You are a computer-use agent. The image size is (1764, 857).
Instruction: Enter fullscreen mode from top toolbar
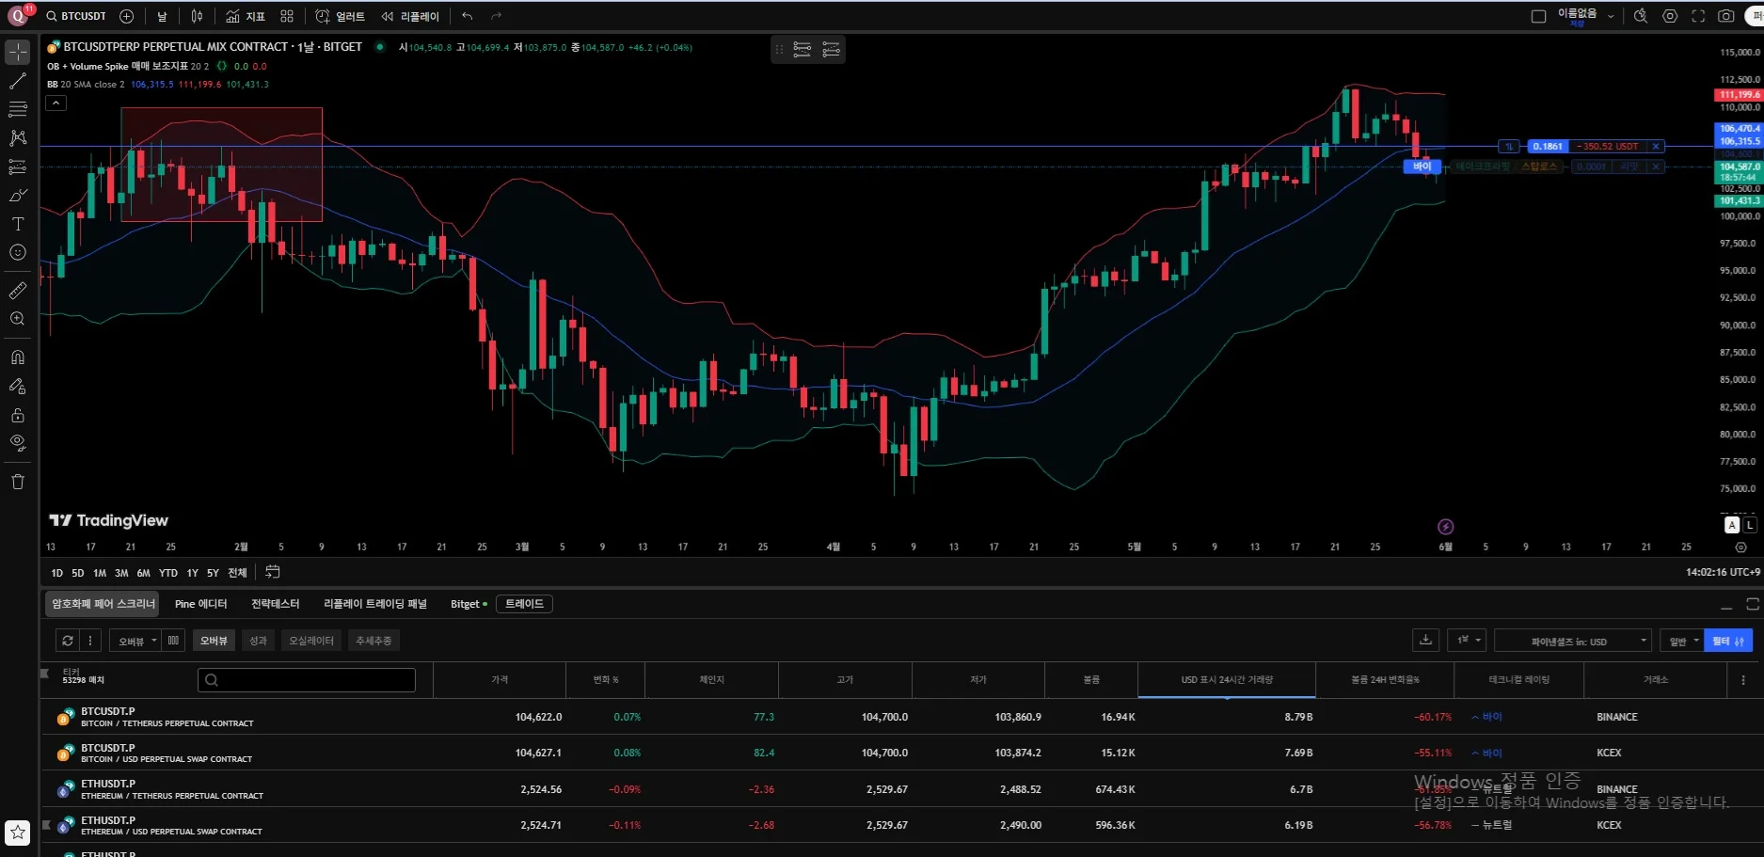pyautogui.click(x=1698, y=16)
